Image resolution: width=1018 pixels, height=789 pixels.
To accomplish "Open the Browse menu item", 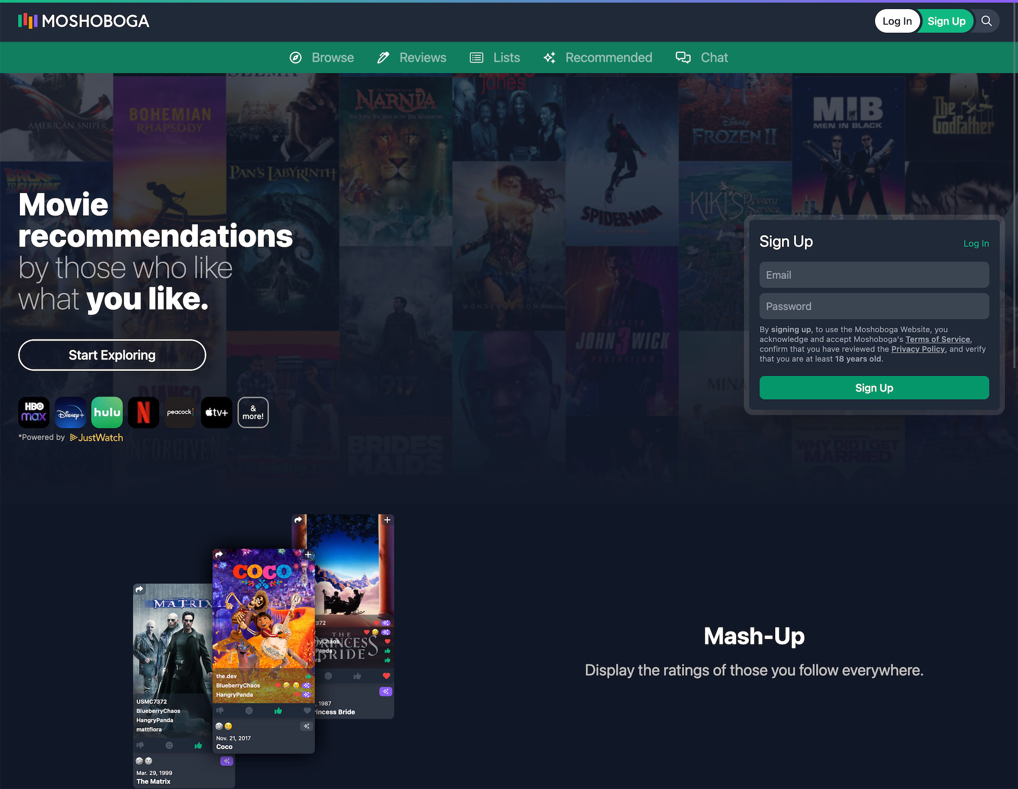I will coord(332,58).
